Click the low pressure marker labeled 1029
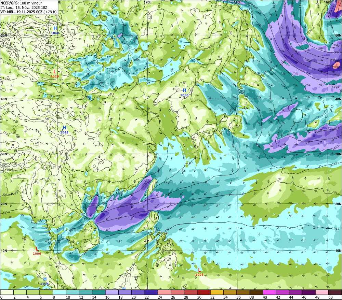 [55, 73]
